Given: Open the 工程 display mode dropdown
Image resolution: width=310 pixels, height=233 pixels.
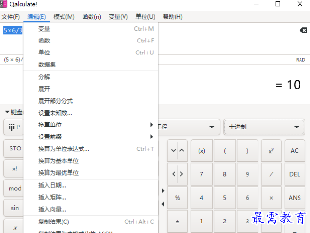Looking at the screenshot, I should pos(189,127).
